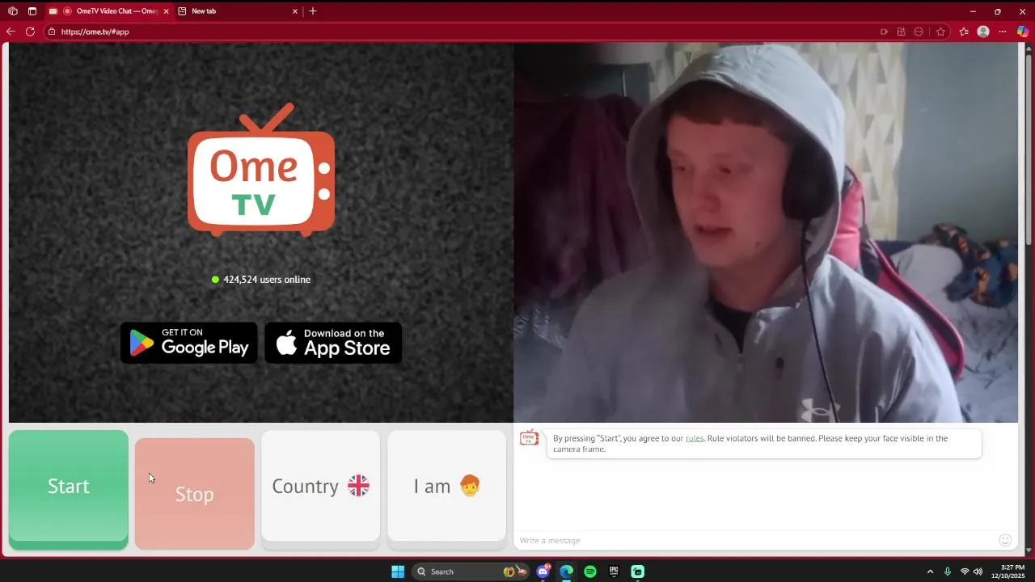Click the '424,524 users online' counter

pyautogui.click(x=261, y=280)
